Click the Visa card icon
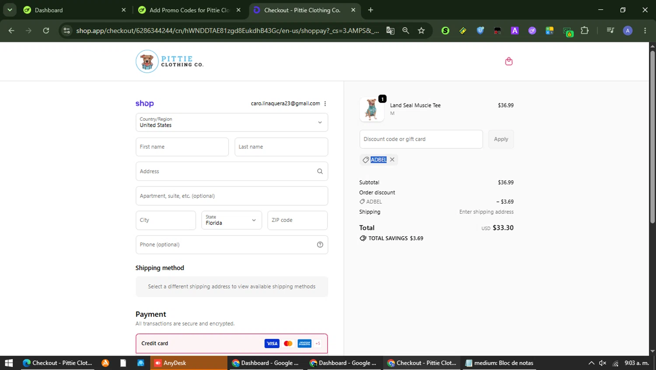 pos(272,343)
